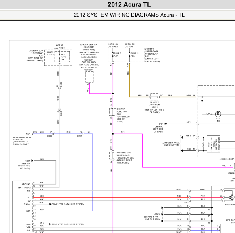The width and height of the screenshot is (235, 233).
Task: Click the resistor inside the CAN transceiver section
Action: 204,144
